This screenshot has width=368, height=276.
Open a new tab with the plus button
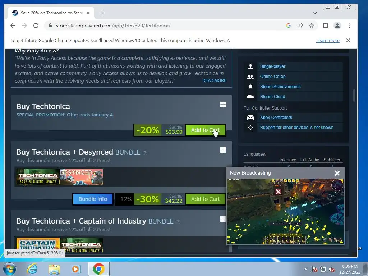(x=102, y=13)
